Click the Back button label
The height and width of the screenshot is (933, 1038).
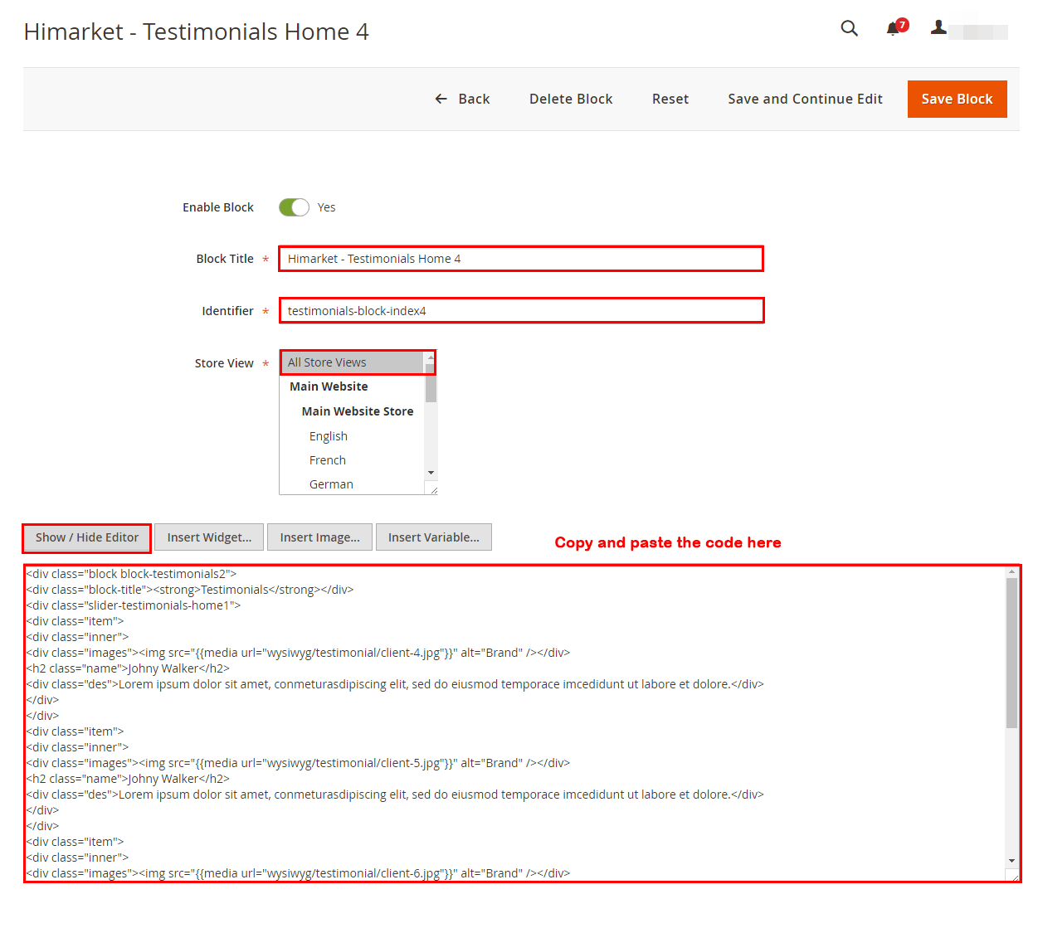pos(474,99)
